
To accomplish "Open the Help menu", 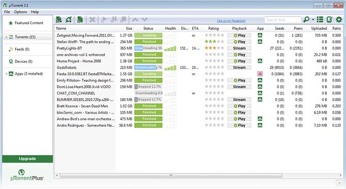I will [35, 12].
